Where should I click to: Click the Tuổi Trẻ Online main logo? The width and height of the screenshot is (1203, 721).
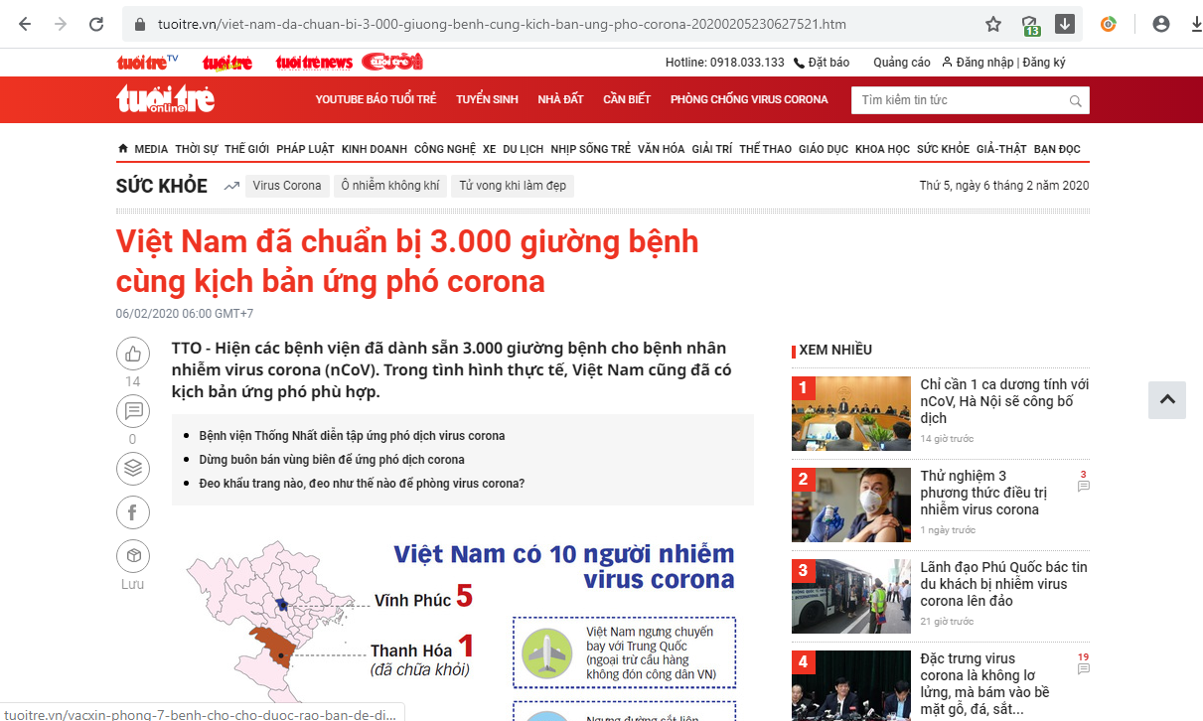point(165,99)
